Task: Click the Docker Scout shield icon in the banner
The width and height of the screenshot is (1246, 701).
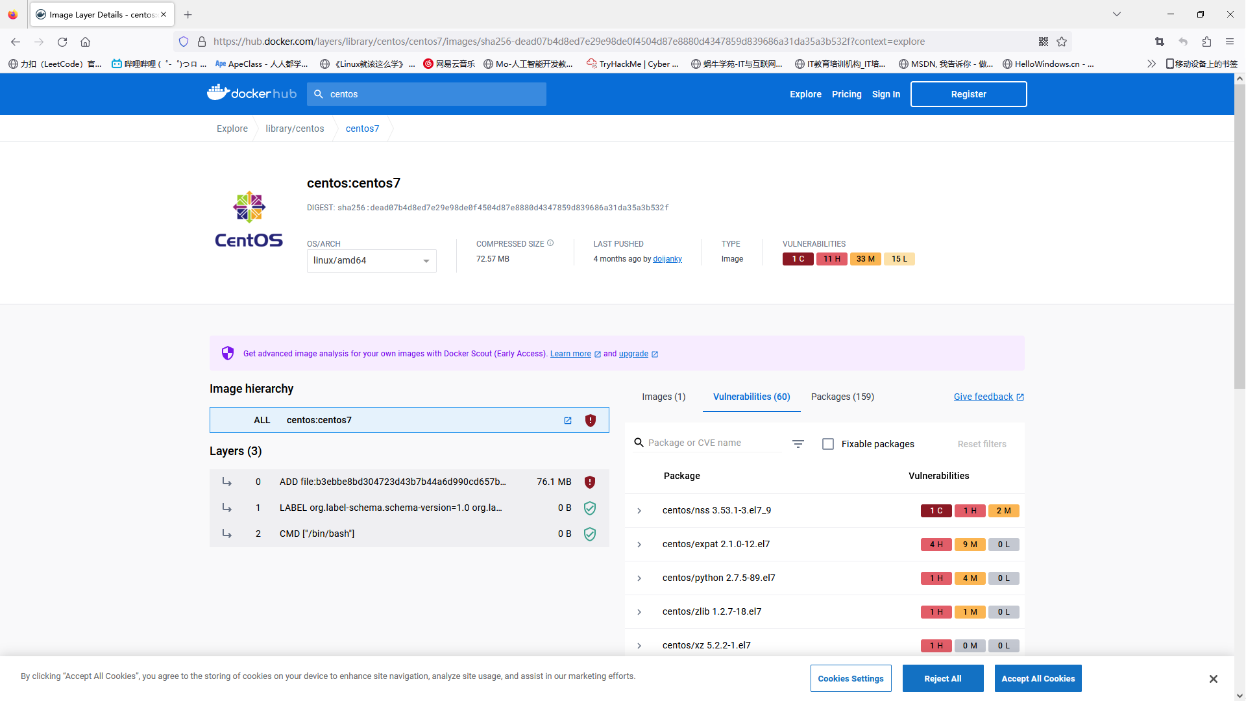Action: pos(228,353)
